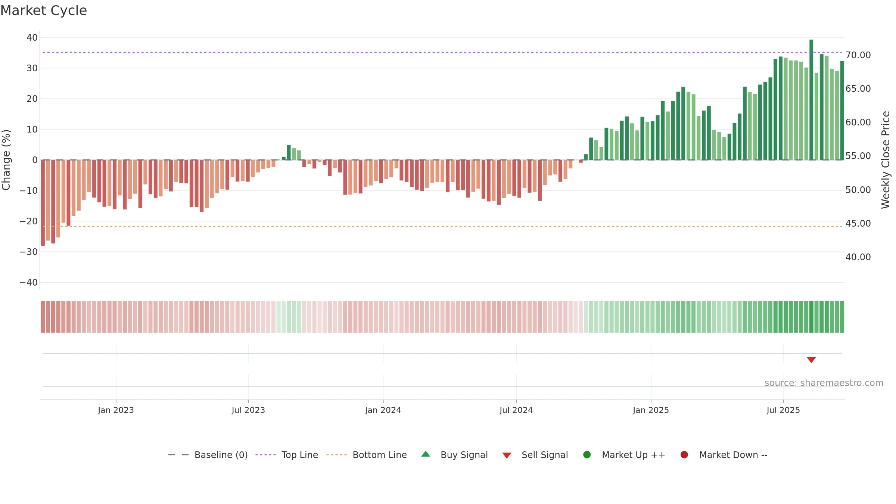Image resolution: width=896 pixels, height=504 pixels.
Task: Click the '45.00' right axis price label
Action: (858, 224)
